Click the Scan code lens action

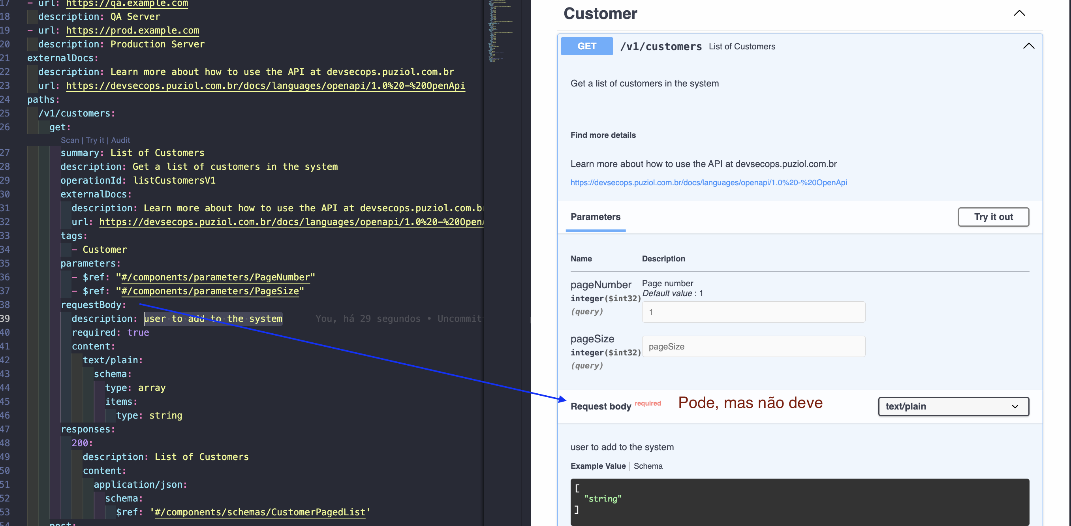coord(70,141)
